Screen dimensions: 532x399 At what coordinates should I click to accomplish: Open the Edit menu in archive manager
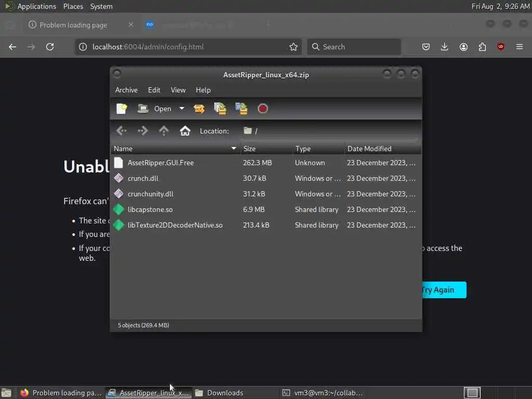click(x=154, y=90)
